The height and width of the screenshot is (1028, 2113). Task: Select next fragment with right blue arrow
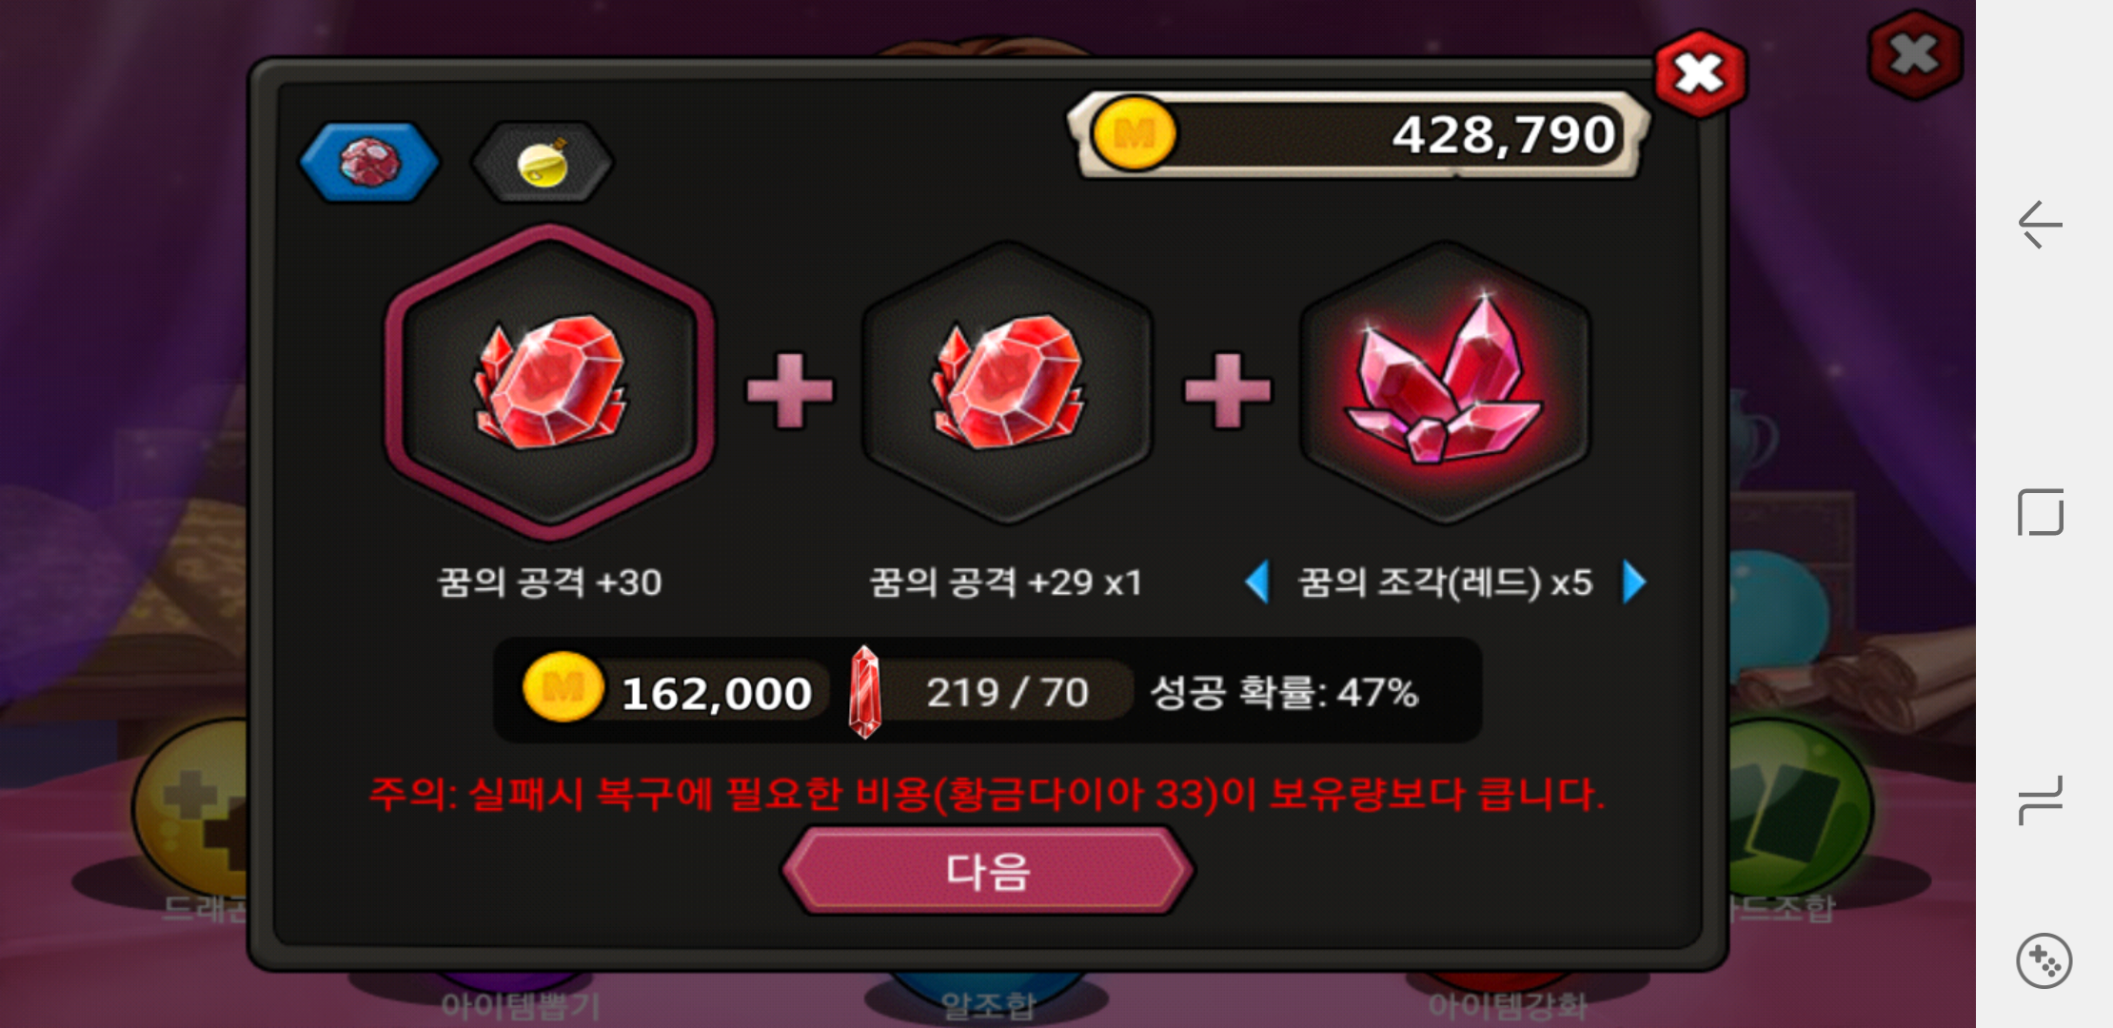[1633, 582]
